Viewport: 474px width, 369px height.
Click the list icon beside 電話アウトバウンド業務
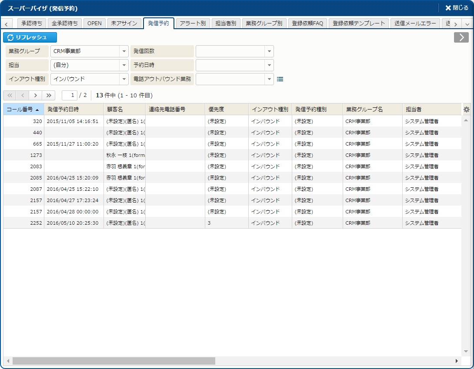(x=280, y=79)
